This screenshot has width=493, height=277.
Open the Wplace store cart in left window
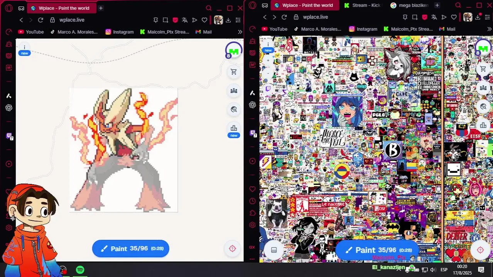tap(234, 72)
